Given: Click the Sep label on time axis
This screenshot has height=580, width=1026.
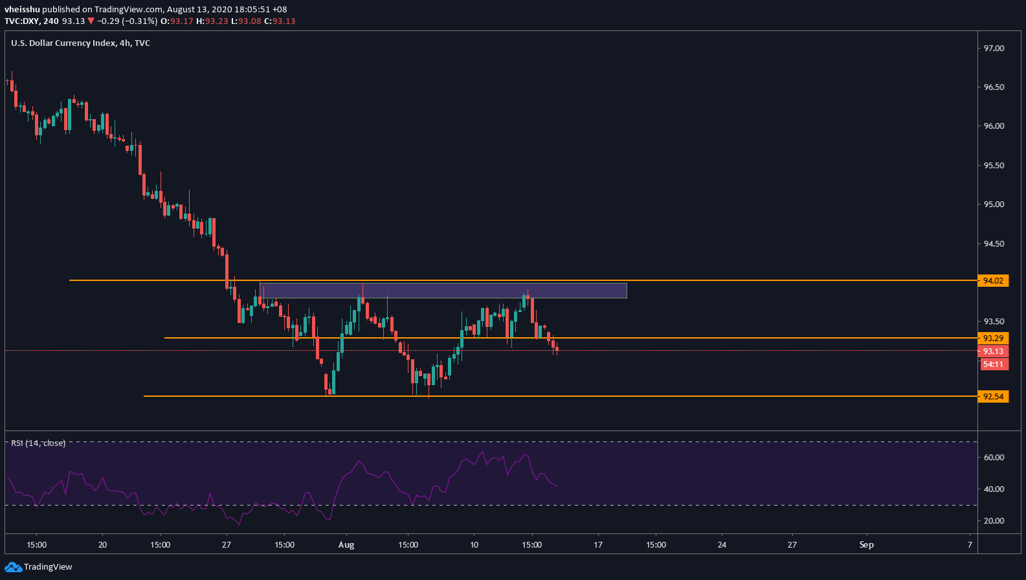Looking at the screenshot, I should [x=866, y=545].
